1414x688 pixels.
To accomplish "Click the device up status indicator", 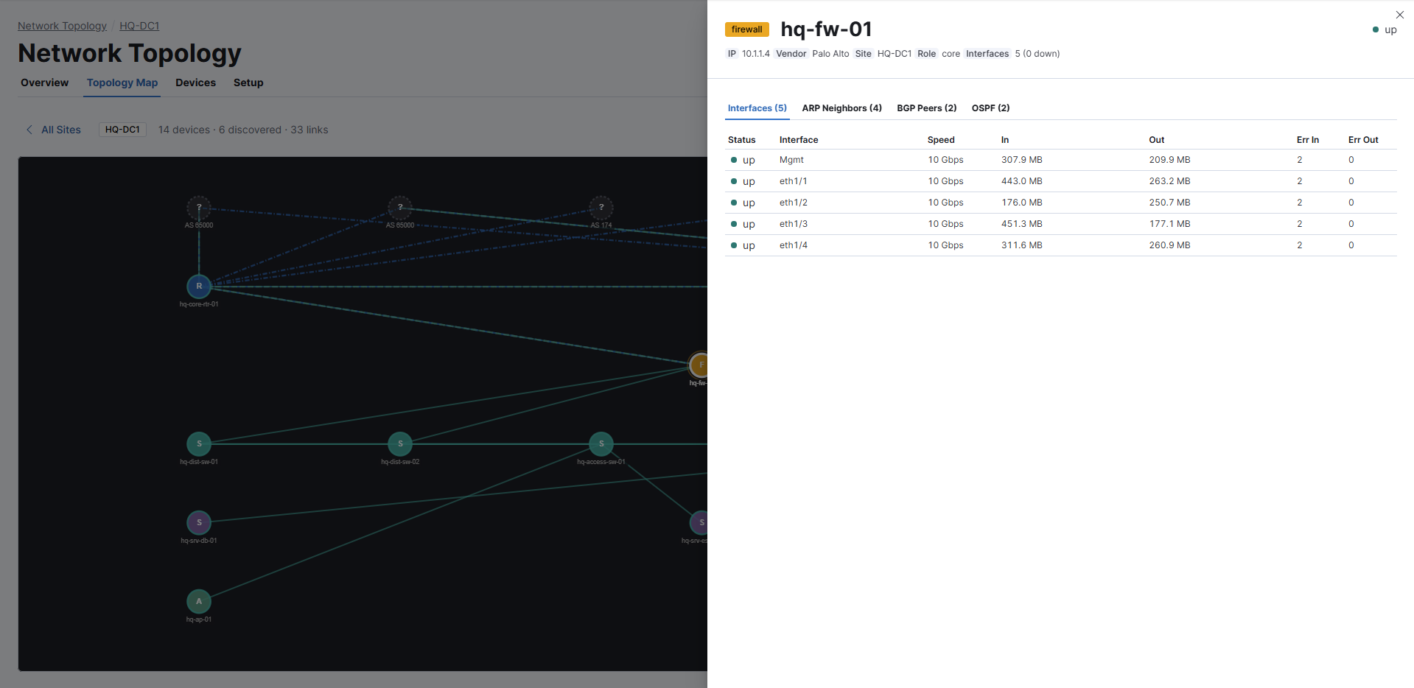I will (x=1385, y=29).
